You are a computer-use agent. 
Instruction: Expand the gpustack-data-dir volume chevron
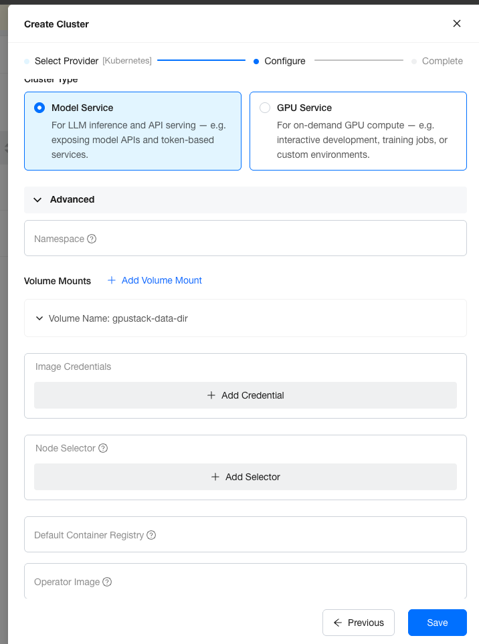click(x=39, y=318)
